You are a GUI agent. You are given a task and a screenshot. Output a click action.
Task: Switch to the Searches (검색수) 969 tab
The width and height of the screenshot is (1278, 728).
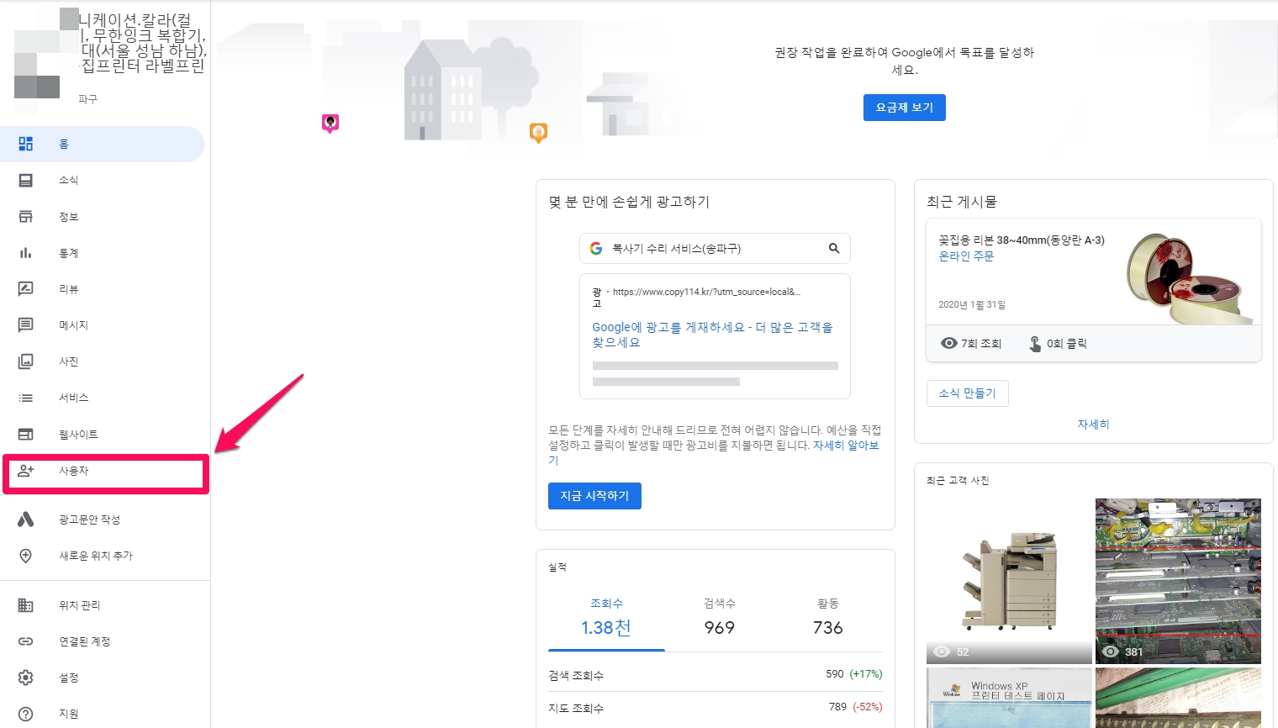tap(719, 618)
